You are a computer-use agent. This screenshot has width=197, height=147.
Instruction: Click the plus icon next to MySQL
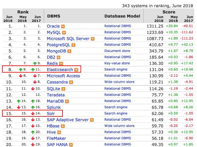[64, 33]
